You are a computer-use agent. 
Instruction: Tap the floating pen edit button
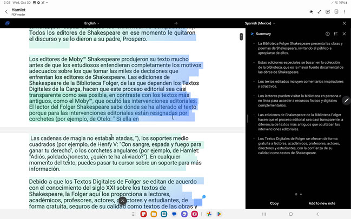(346, 101)
